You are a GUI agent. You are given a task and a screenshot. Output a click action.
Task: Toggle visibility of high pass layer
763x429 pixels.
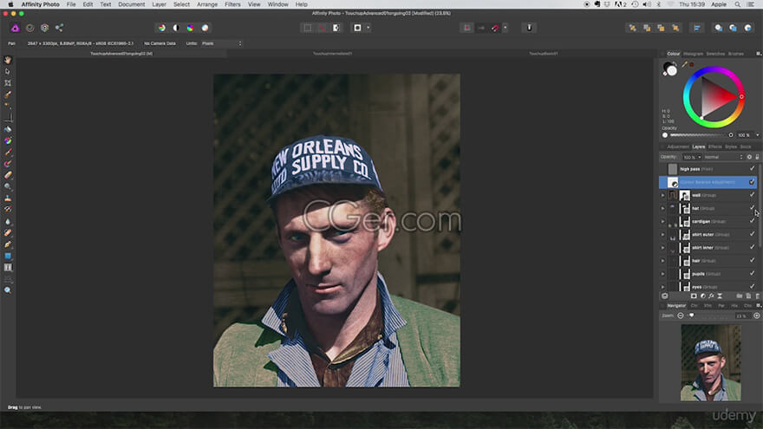(752, 169)
